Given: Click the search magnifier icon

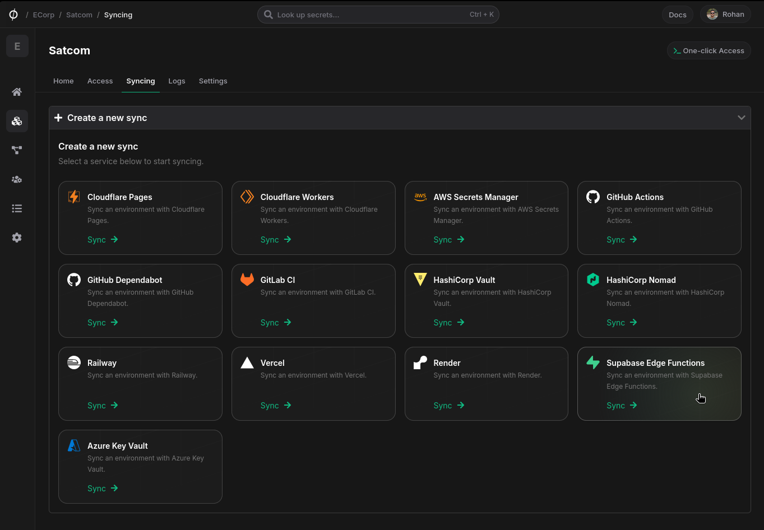Looking at the screenshot, I should coord(268,15).
